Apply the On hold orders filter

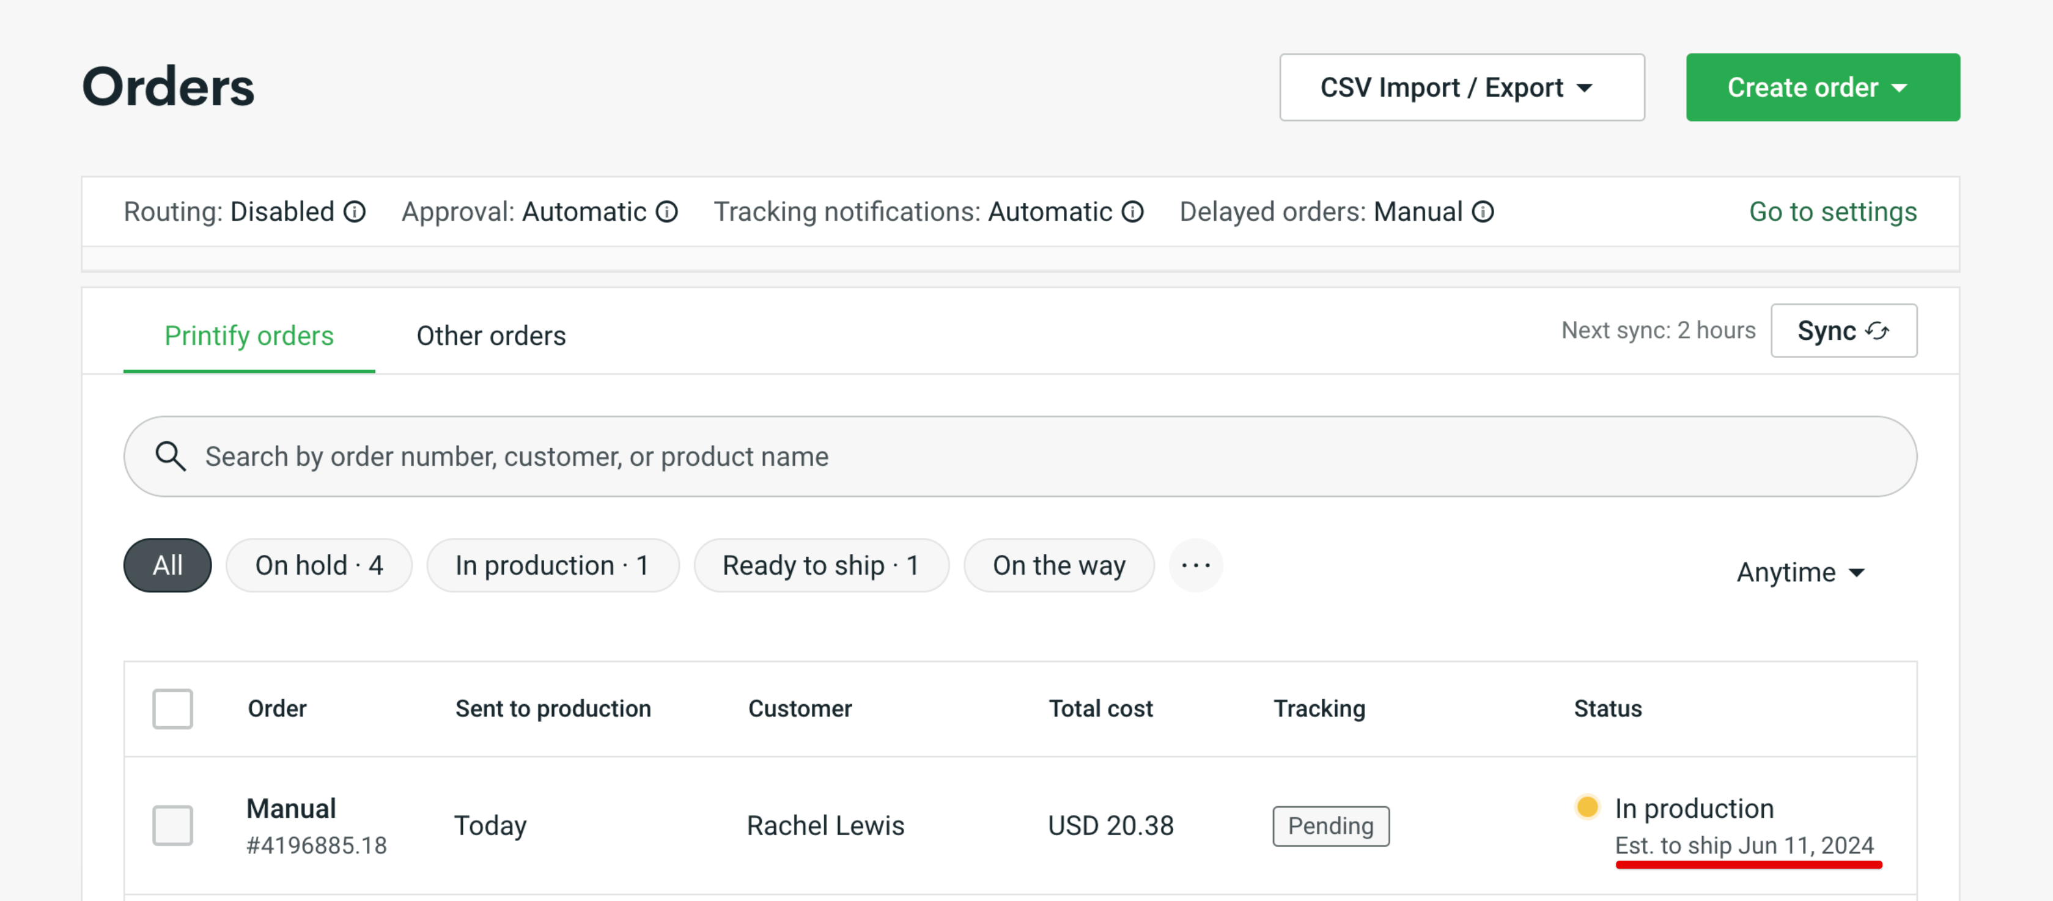pos(319,565)
